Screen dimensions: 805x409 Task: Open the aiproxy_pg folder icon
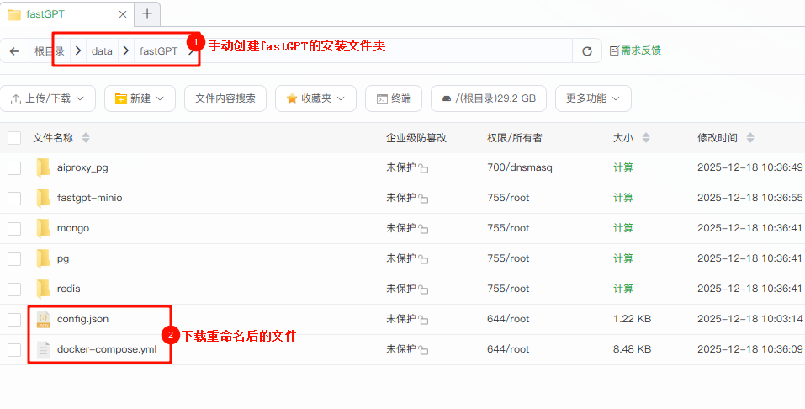(x=44, y=167)
